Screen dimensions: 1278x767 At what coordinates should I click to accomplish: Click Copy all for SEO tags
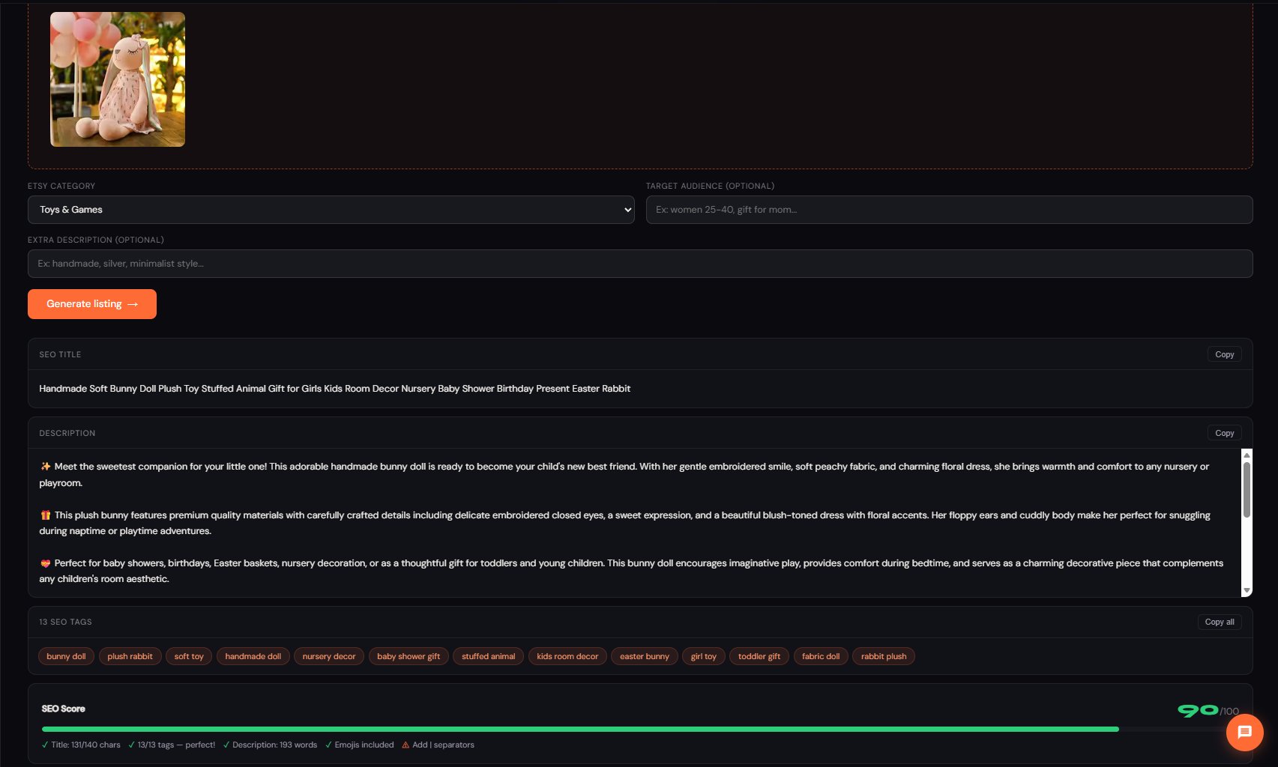click(1220, 622)
